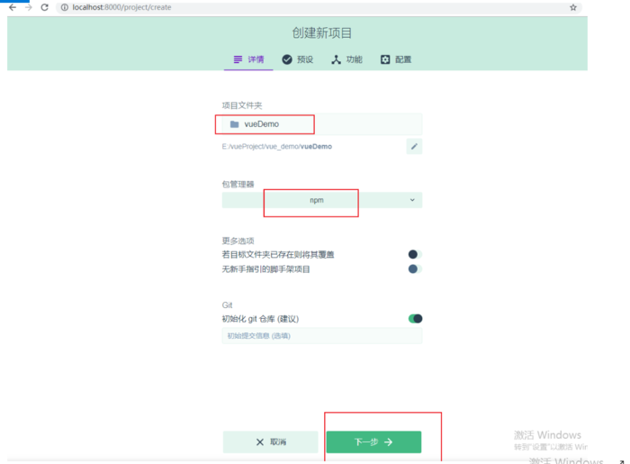Click the chevron arrow of 包管理器 selector
The width and height of the screenshot is (630, 464).
pyautogui.click(x=412, y=200)
